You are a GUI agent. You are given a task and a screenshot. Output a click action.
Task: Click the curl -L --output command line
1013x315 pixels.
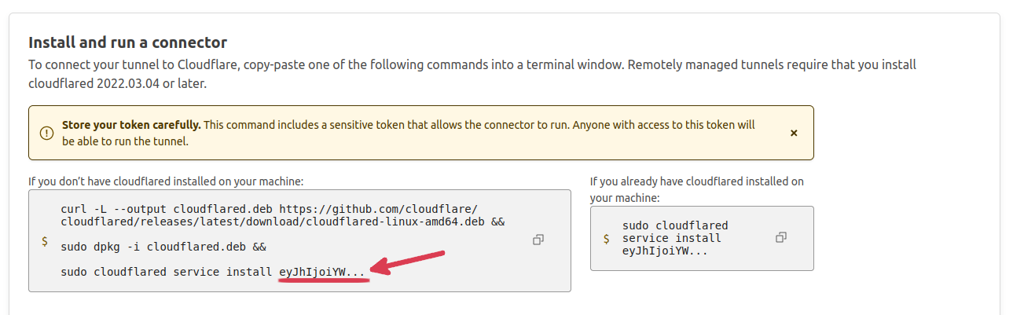pos(270,209)
